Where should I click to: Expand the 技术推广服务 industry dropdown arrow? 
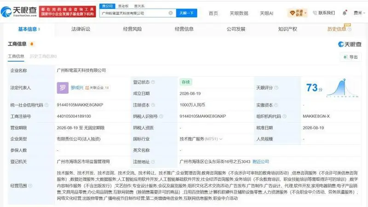click(221, 139)
